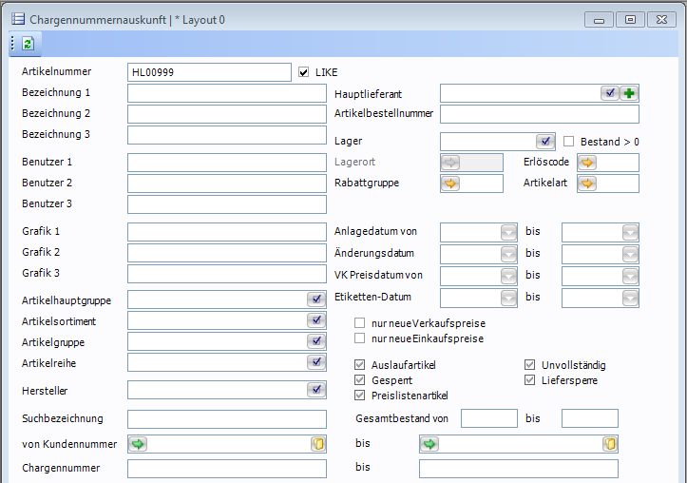
Task: Expand the Lager dropdown list
Action: pos(544,142)
